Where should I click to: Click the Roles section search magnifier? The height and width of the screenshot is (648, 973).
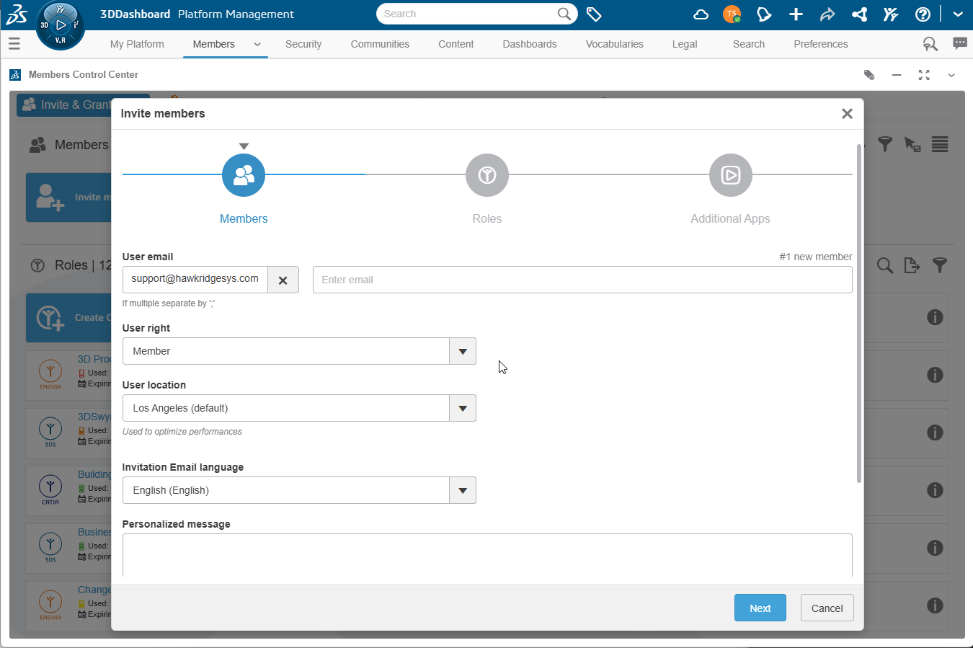click(885, 265)
